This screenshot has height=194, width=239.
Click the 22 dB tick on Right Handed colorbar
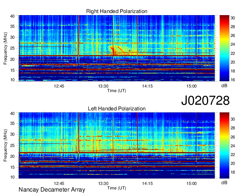coord(233,53)
